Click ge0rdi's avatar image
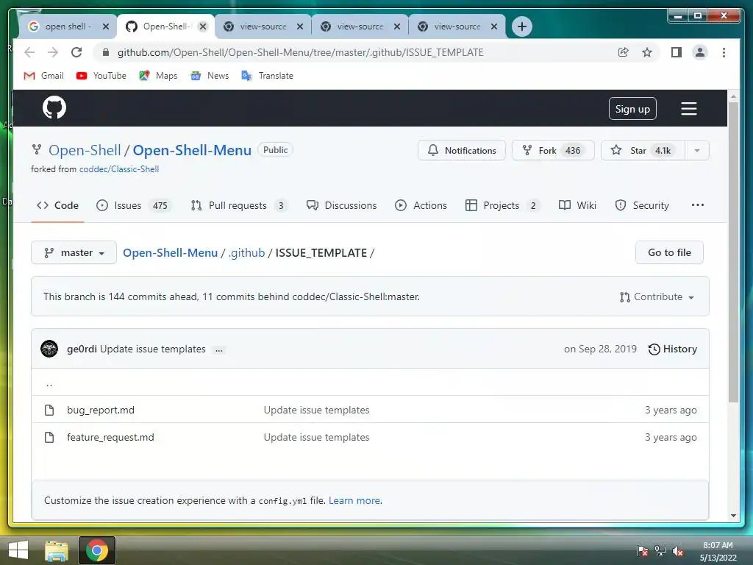The width and height of the screenshot is (753, 565). (49, 349)
